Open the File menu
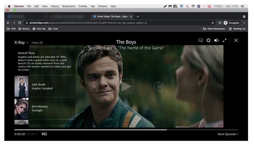 (x=29, y=6)
